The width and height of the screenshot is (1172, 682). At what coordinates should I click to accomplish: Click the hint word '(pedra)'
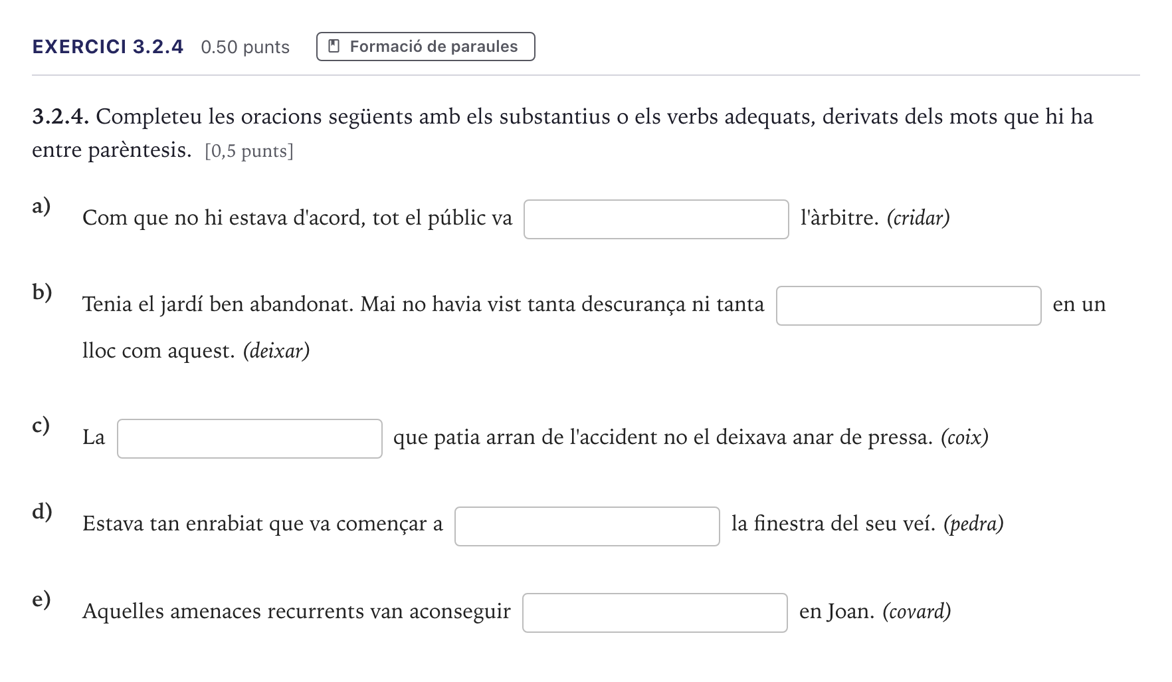click(x=973, y=524)
